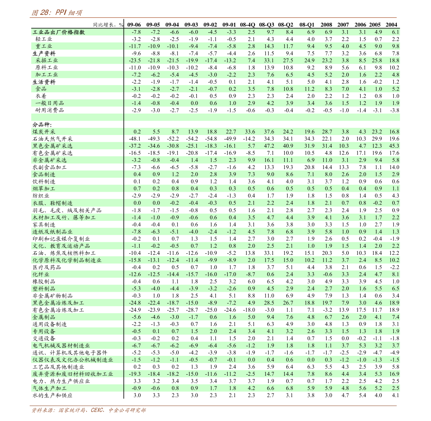Click the row label 工业品出厂价格指数
Image resolution: width=431 pixels, height=421 pixels.
pos(59,32)
